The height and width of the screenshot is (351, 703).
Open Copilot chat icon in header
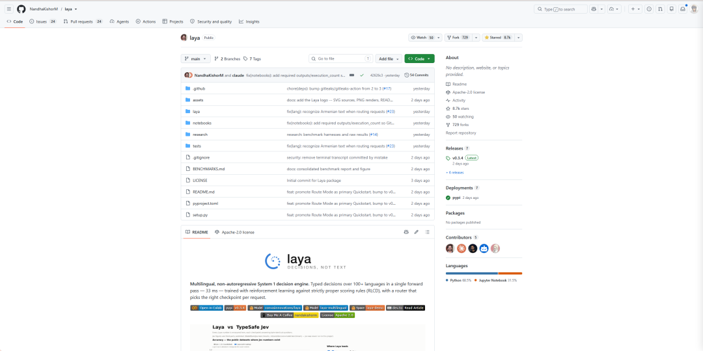point(594,9)
